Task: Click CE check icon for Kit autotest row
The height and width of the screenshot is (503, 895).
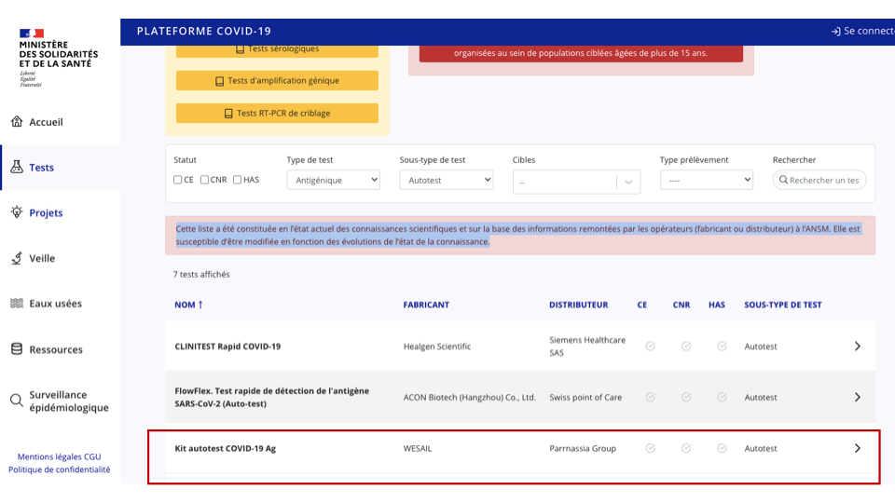Action: pyautogui.click(x=650, y=448)
